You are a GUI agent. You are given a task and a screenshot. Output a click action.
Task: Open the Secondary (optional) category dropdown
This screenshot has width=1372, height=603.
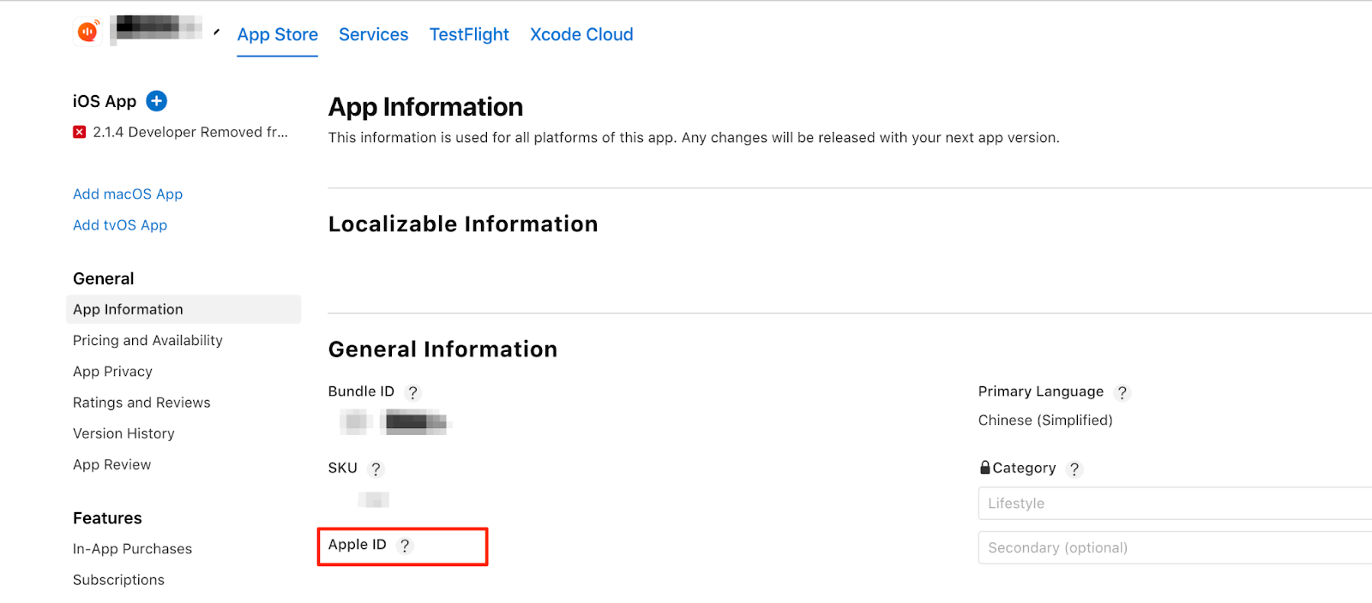click(1175, 548)
